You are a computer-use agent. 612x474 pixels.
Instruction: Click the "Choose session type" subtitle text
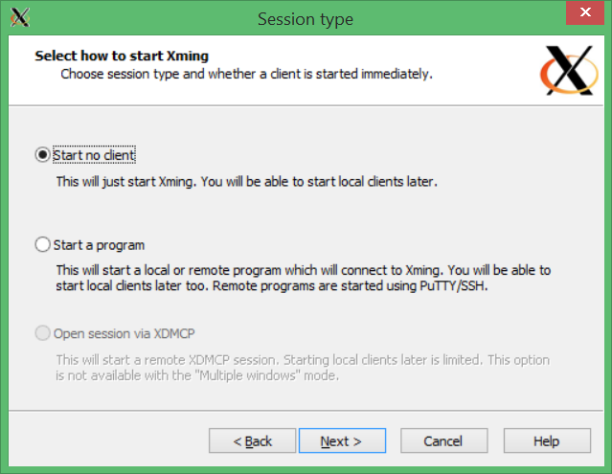pyautogui.click(x=247, y=74)
